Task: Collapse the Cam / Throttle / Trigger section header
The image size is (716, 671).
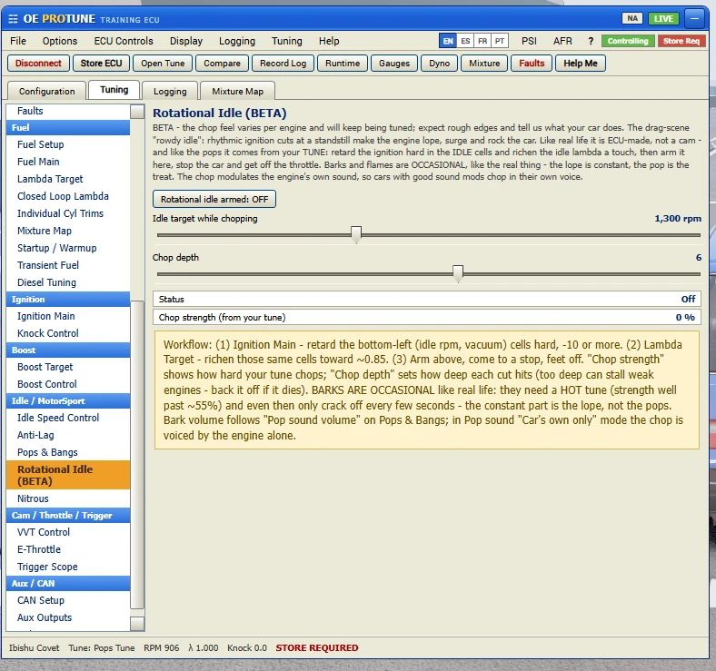Action: pos(68,516)
